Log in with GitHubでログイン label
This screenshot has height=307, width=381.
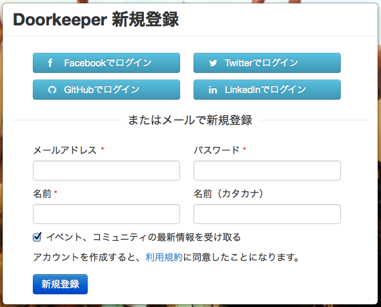tap(102, 90)
